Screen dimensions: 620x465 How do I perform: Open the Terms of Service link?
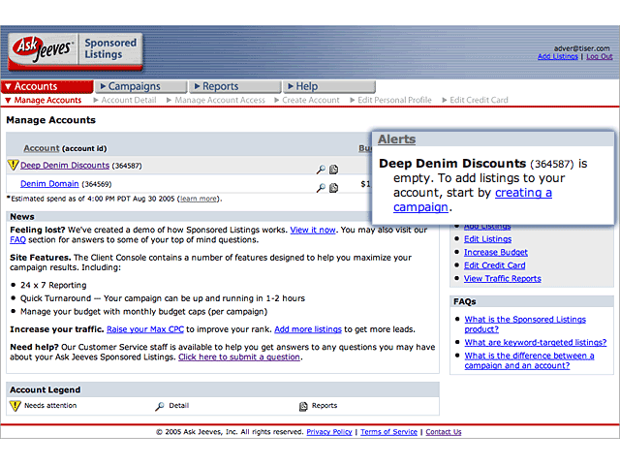click(x=388, y=432)
